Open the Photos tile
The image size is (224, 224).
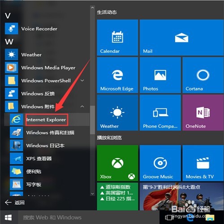tap(160, 75)
